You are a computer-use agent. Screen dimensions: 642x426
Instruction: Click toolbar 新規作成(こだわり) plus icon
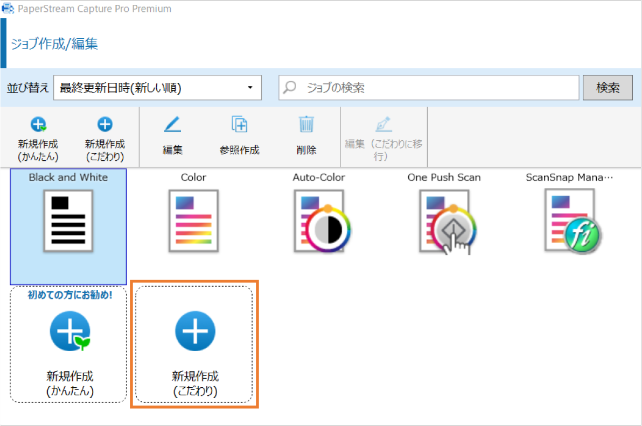(x=105, y=124)
